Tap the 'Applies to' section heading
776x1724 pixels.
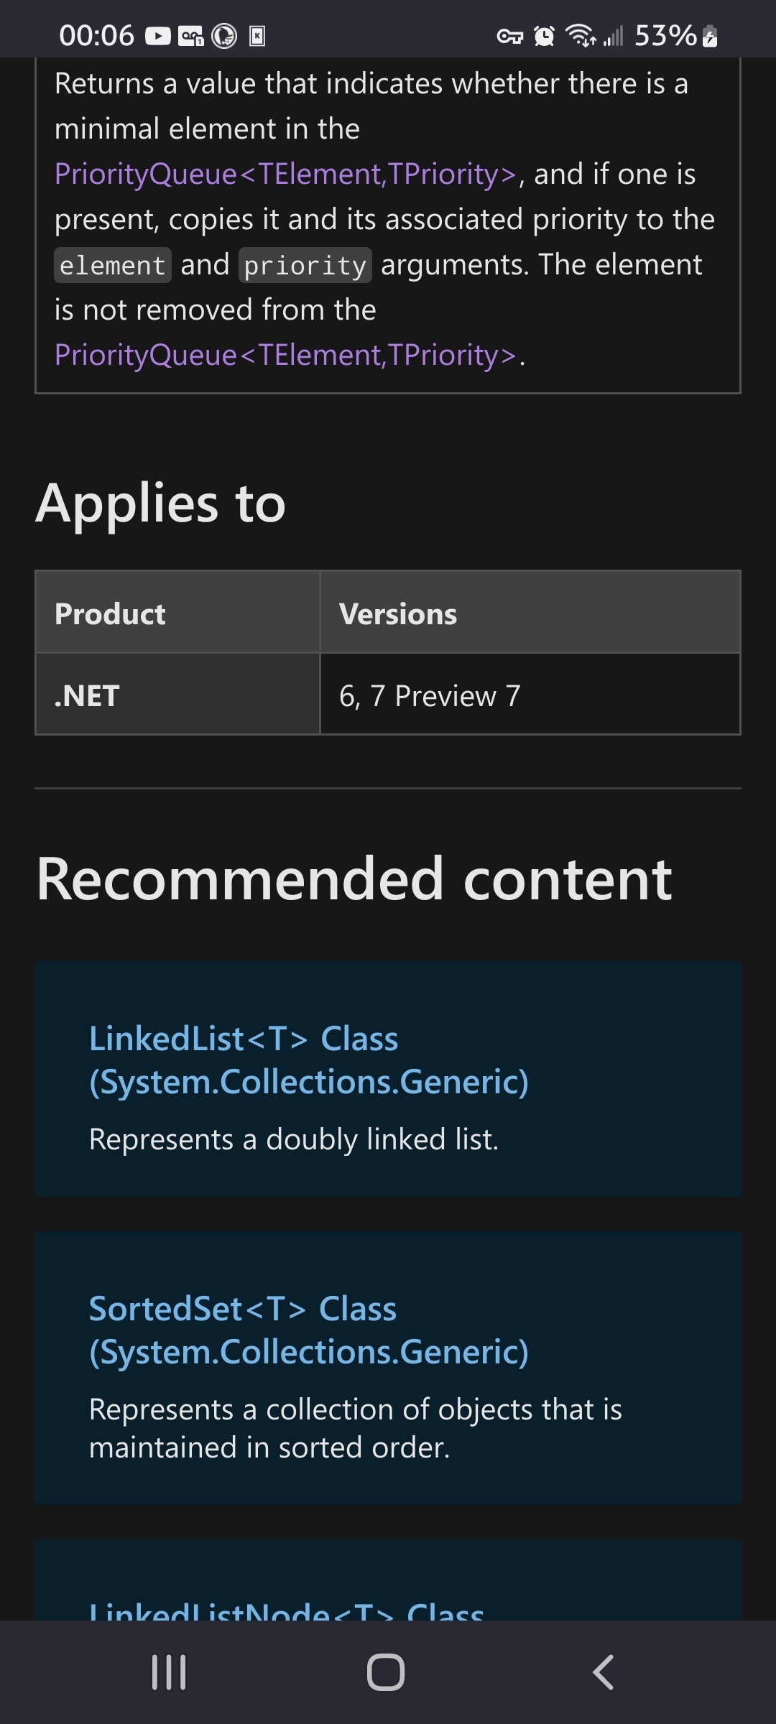click(x=161, y=503)
